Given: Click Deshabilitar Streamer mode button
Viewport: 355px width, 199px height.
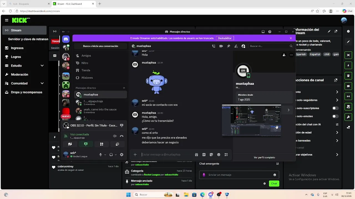Looking at the screenshot, I should point(225,38).
